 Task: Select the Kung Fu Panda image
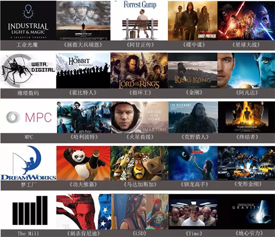coord(84,163)
